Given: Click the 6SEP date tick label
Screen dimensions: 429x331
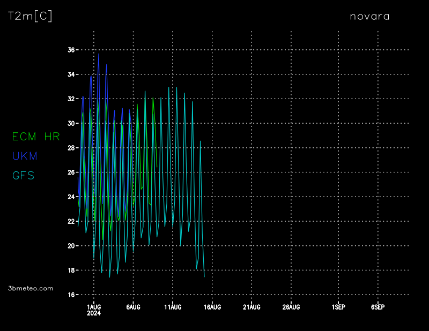Looking at the screenshot, I should 378,307.
